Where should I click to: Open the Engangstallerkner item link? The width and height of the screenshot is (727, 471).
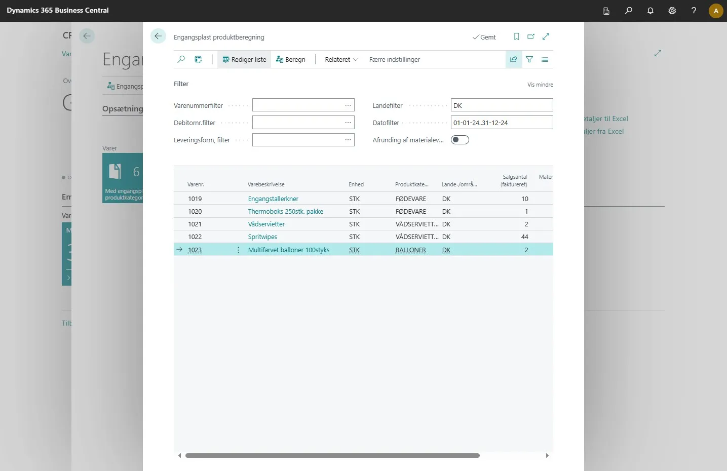pyautogui.click(x=273, y=199)
